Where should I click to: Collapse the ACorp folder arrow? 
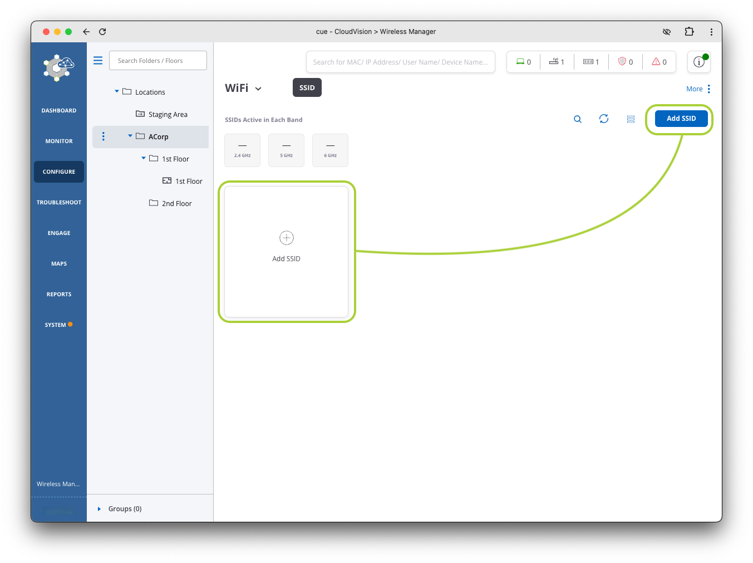[x=130, y=136]
